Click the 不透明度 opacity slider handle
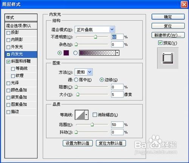Screen dimensions: 189x163 (95, 37)
